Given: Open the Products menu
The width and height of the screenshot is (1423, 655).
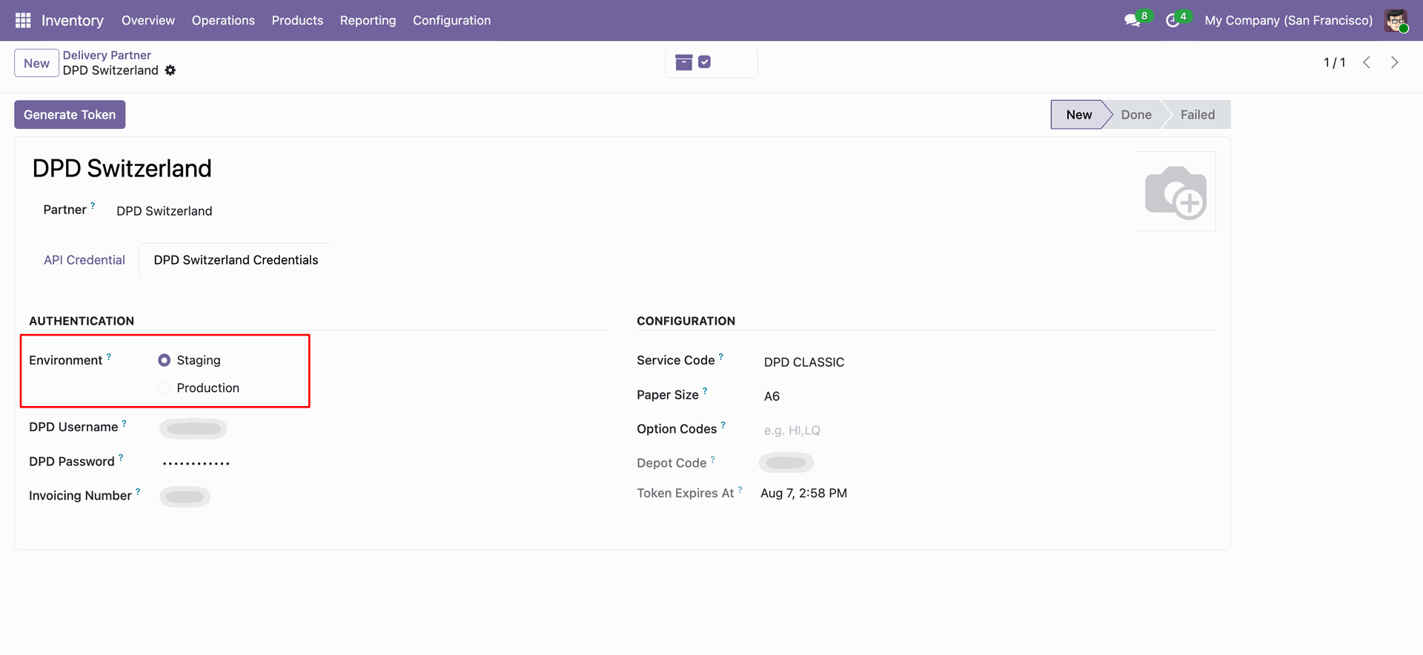Looking at the screenshot, I should point(297,20).
